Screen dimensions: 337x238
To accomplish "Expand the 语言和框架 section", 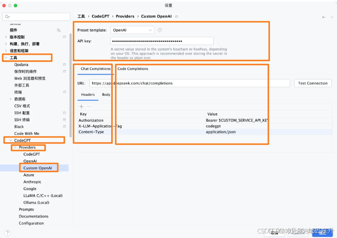I will (x=6, y=50).
